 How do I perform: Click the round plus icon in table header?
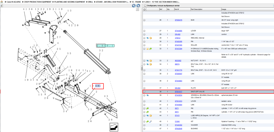(x=144, y=9)
